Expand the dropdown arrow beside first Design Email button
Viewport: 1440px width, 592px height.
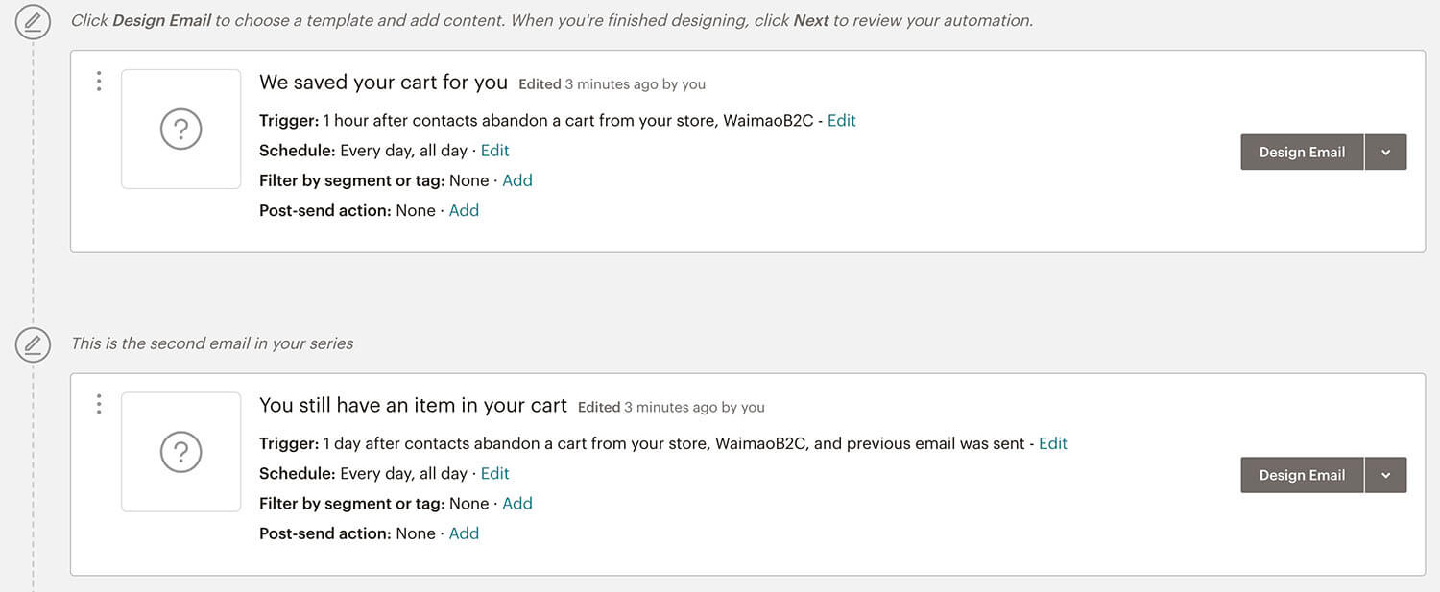tap(1385, 152)
